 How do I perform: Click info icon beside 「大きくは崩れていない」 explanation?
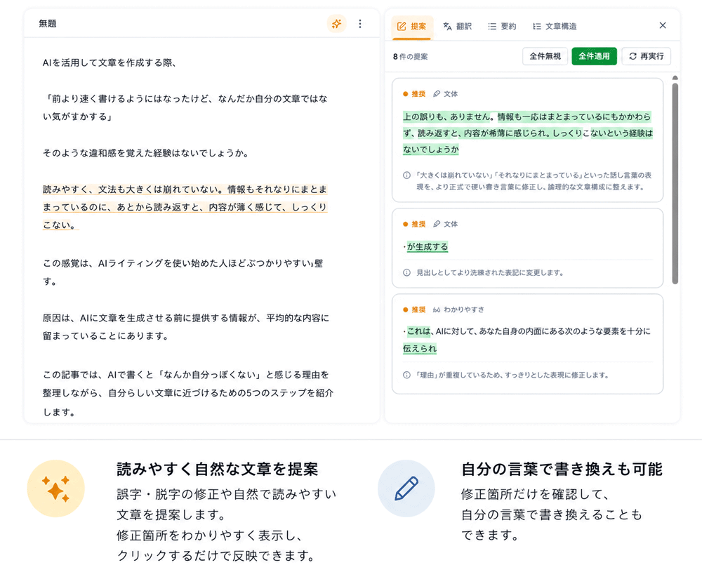pyautogui.click(x=406, y=175)
